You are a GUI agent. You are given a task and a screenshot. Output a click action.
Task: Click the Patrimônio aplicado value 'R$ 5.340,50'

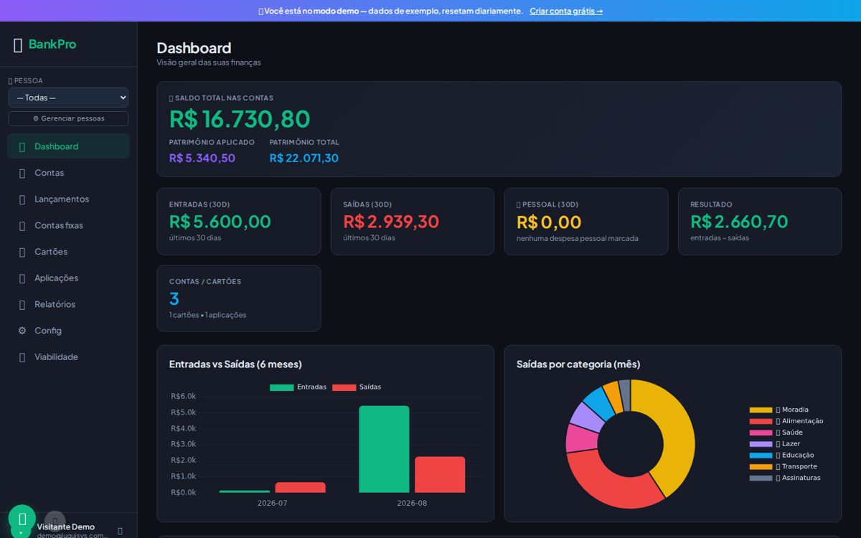coord(202,158)
